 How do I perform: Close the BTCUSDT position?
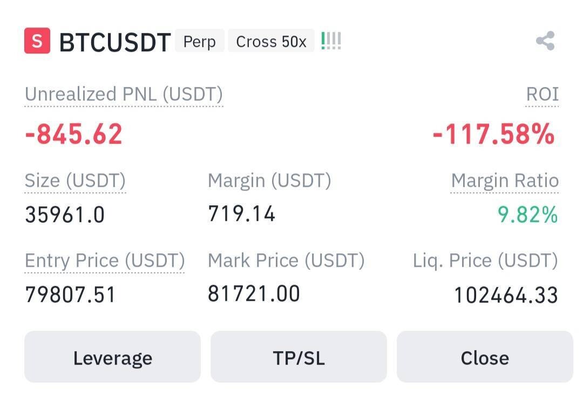click(x=484, y=357)
